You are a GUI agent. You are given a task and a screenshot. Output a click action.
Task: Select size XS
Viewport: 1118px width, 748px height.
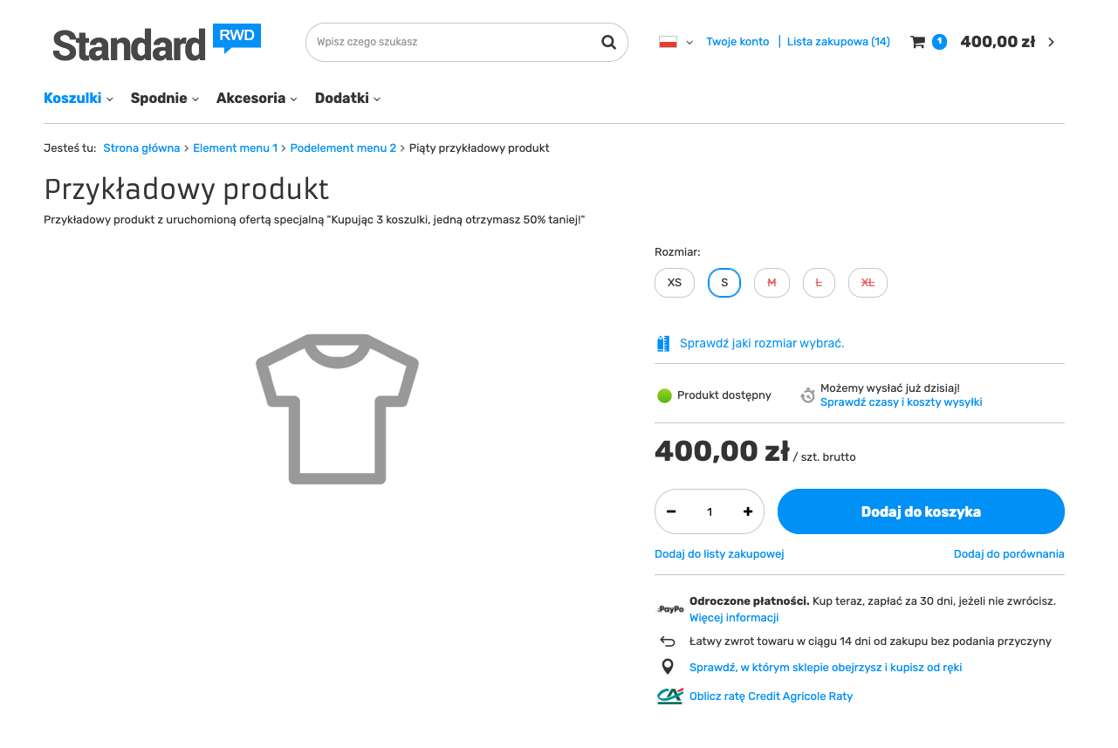click(675, 283)
